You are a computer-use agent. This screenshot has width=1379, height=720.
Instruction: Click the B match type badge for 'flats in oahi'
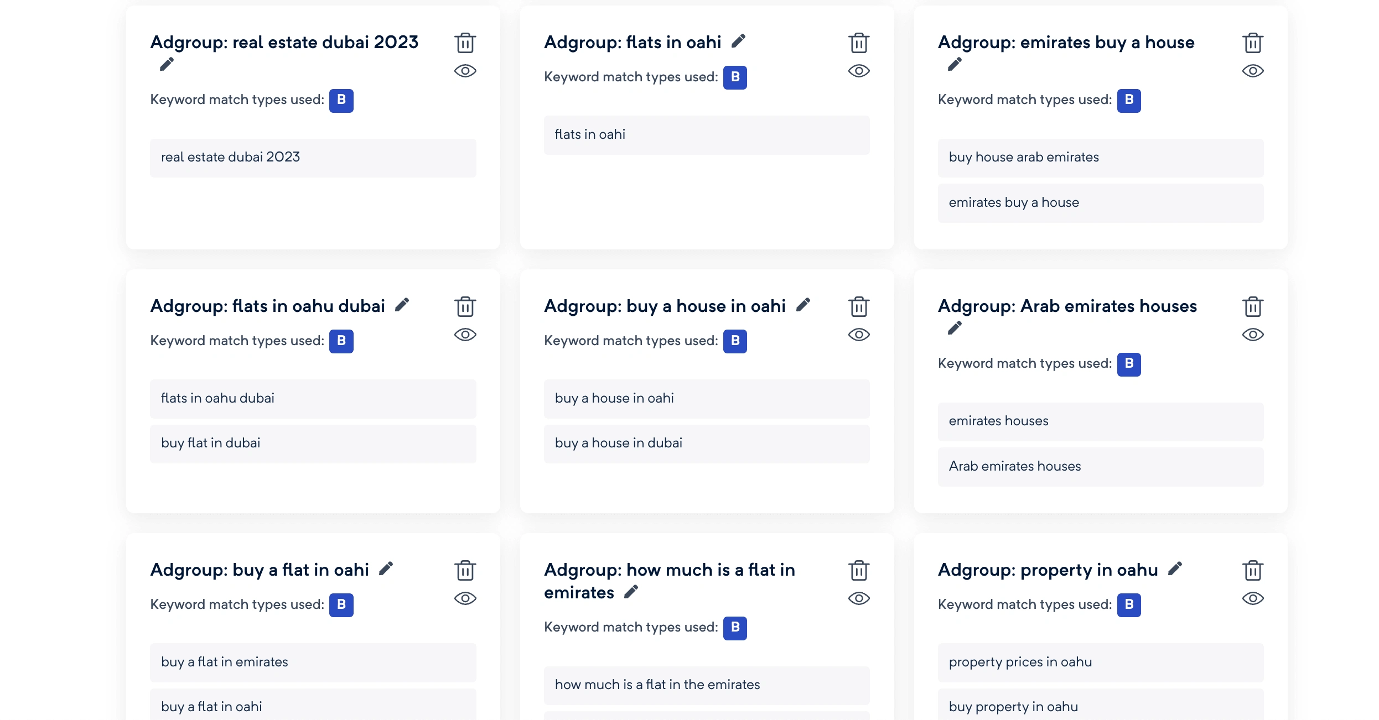[x=735, y=77]
